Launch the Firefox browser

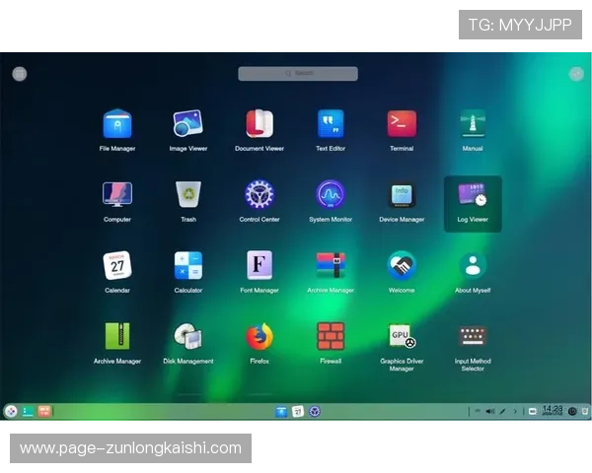pos(259,337)
